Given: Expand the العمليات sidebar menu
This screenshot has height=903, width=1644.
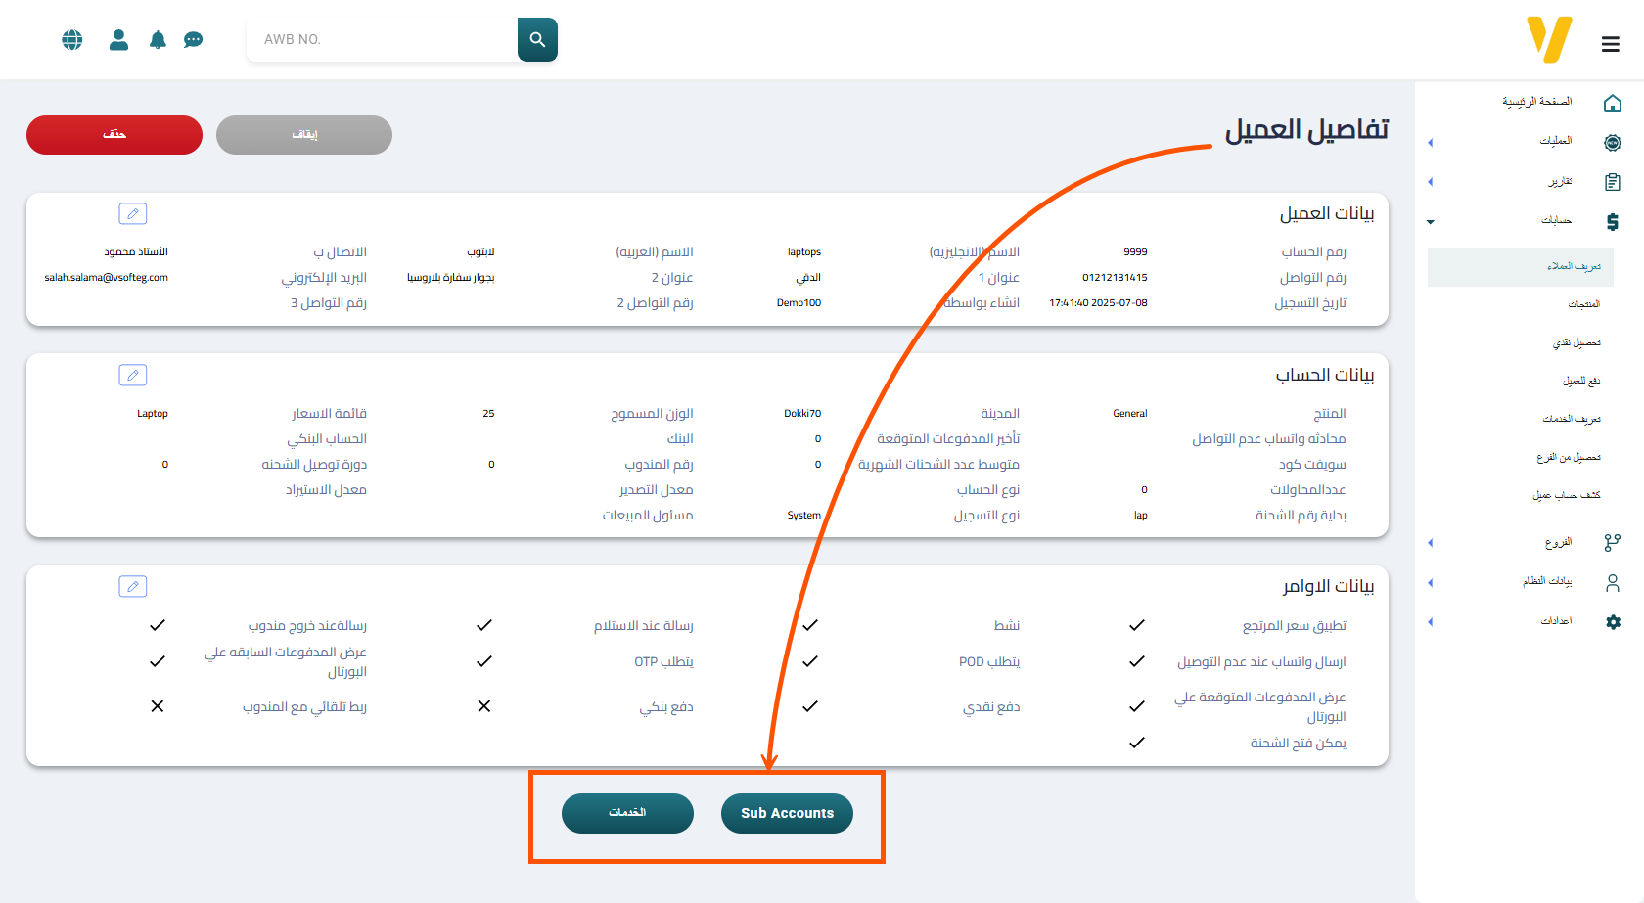Looking at the screenshot, I should (x=1556, y=142).
